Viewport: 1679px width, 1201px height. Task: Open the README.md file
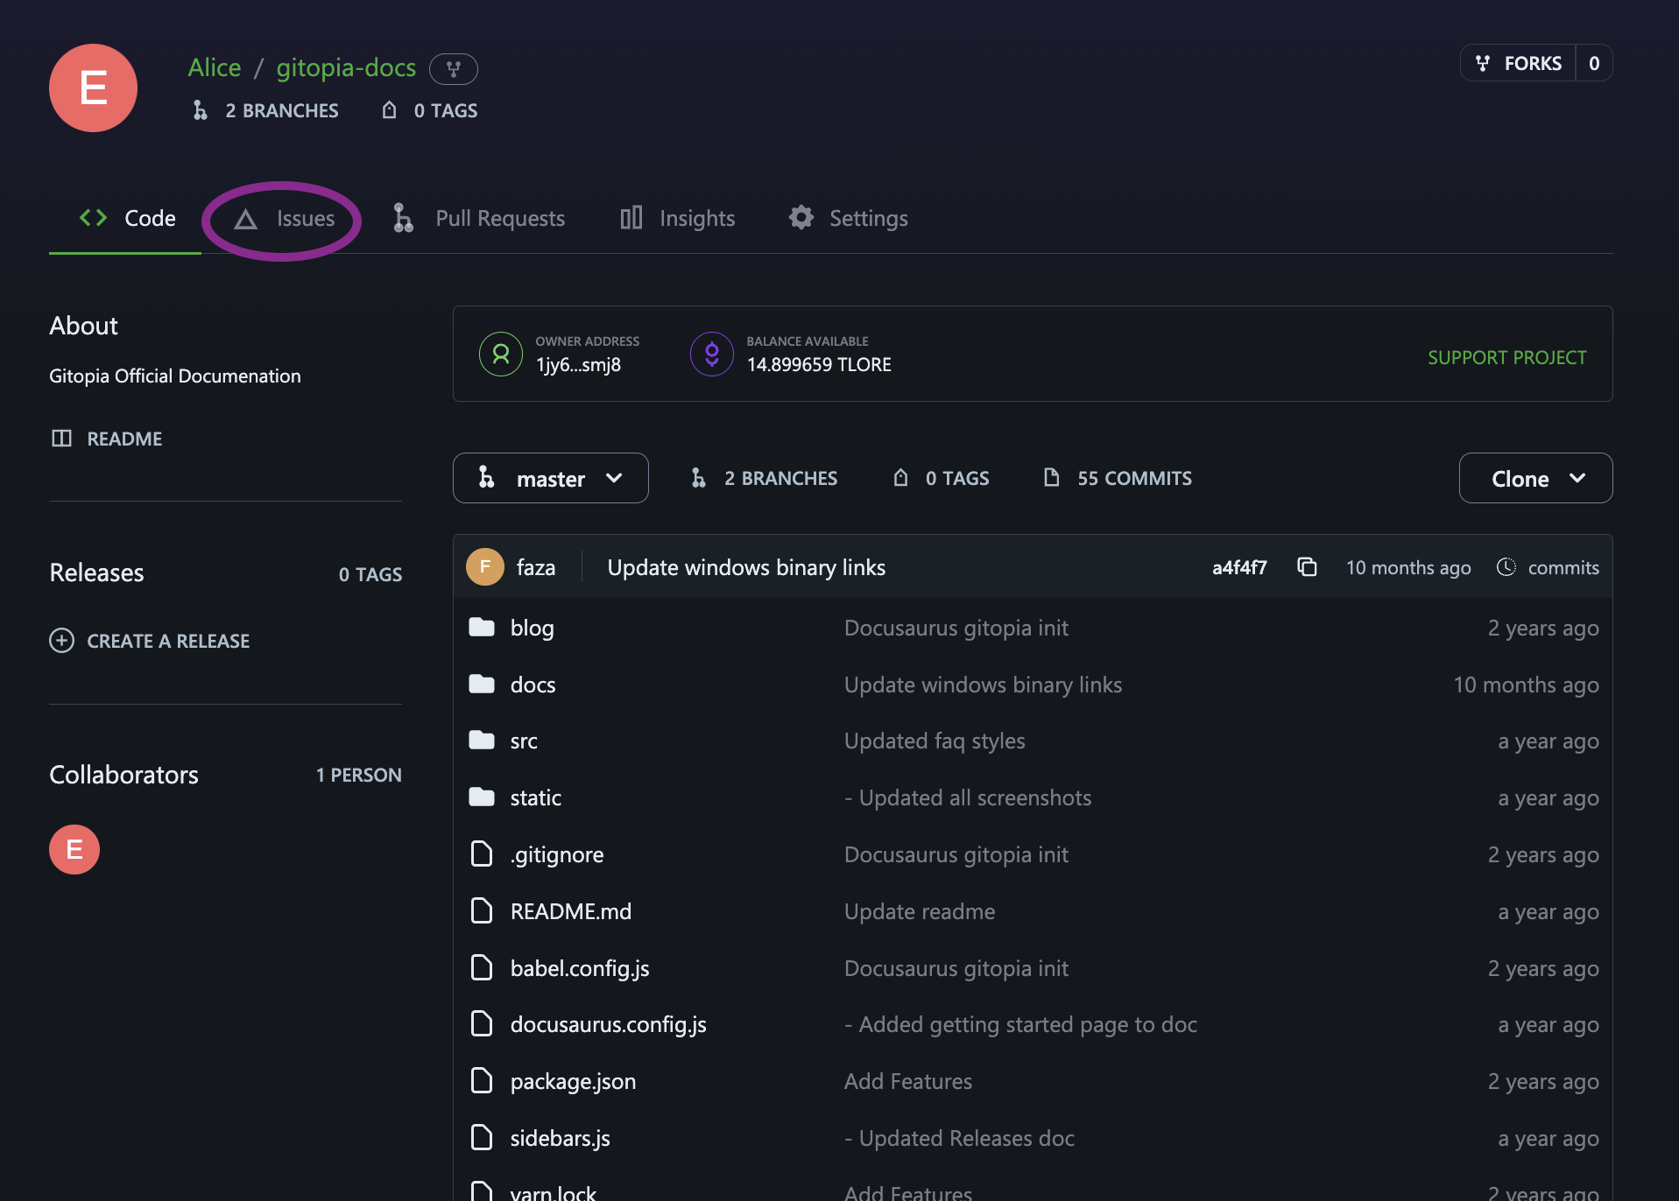570,911
